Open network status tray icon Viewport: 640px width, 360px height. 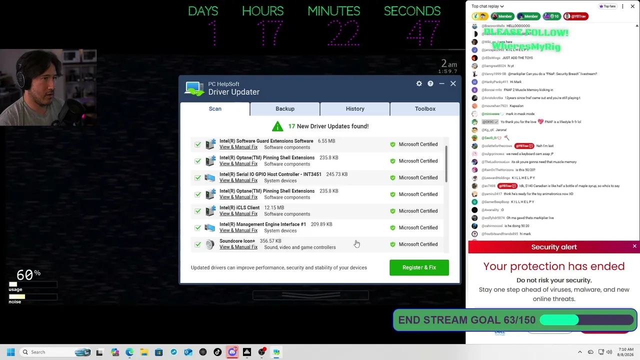coord(601,352)
